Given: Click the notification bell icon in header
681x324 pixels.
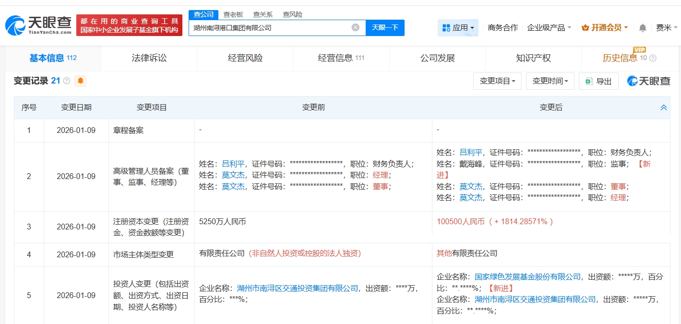Looking at the screenshot, I should (x=643, y=28).
